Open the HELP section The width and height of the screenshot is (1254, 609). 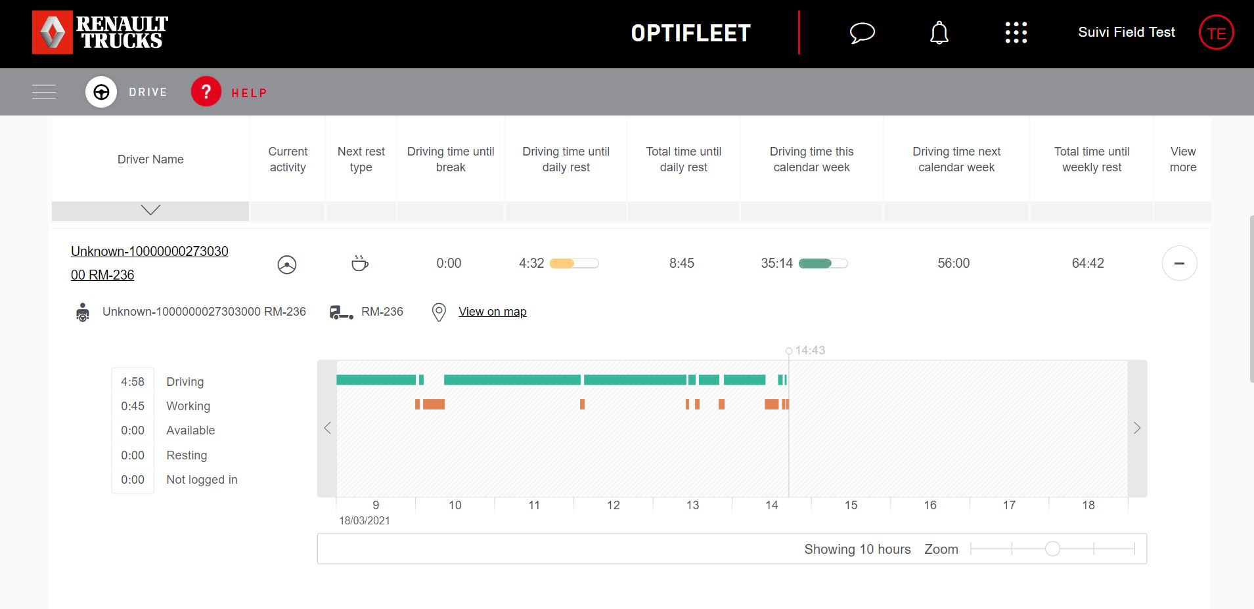pyautogui.click(x=229, y=91)
